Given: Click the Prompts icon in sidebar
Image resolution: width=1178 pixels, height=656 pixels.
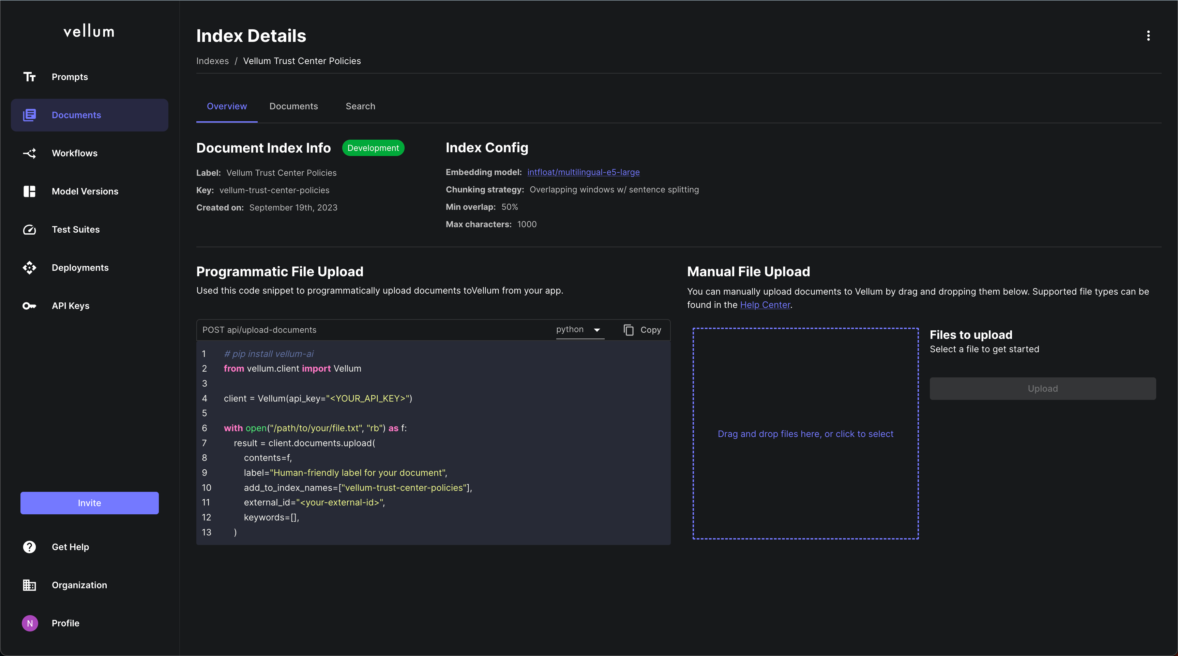Looking at the screenshot, I should [x=29, y=76].
